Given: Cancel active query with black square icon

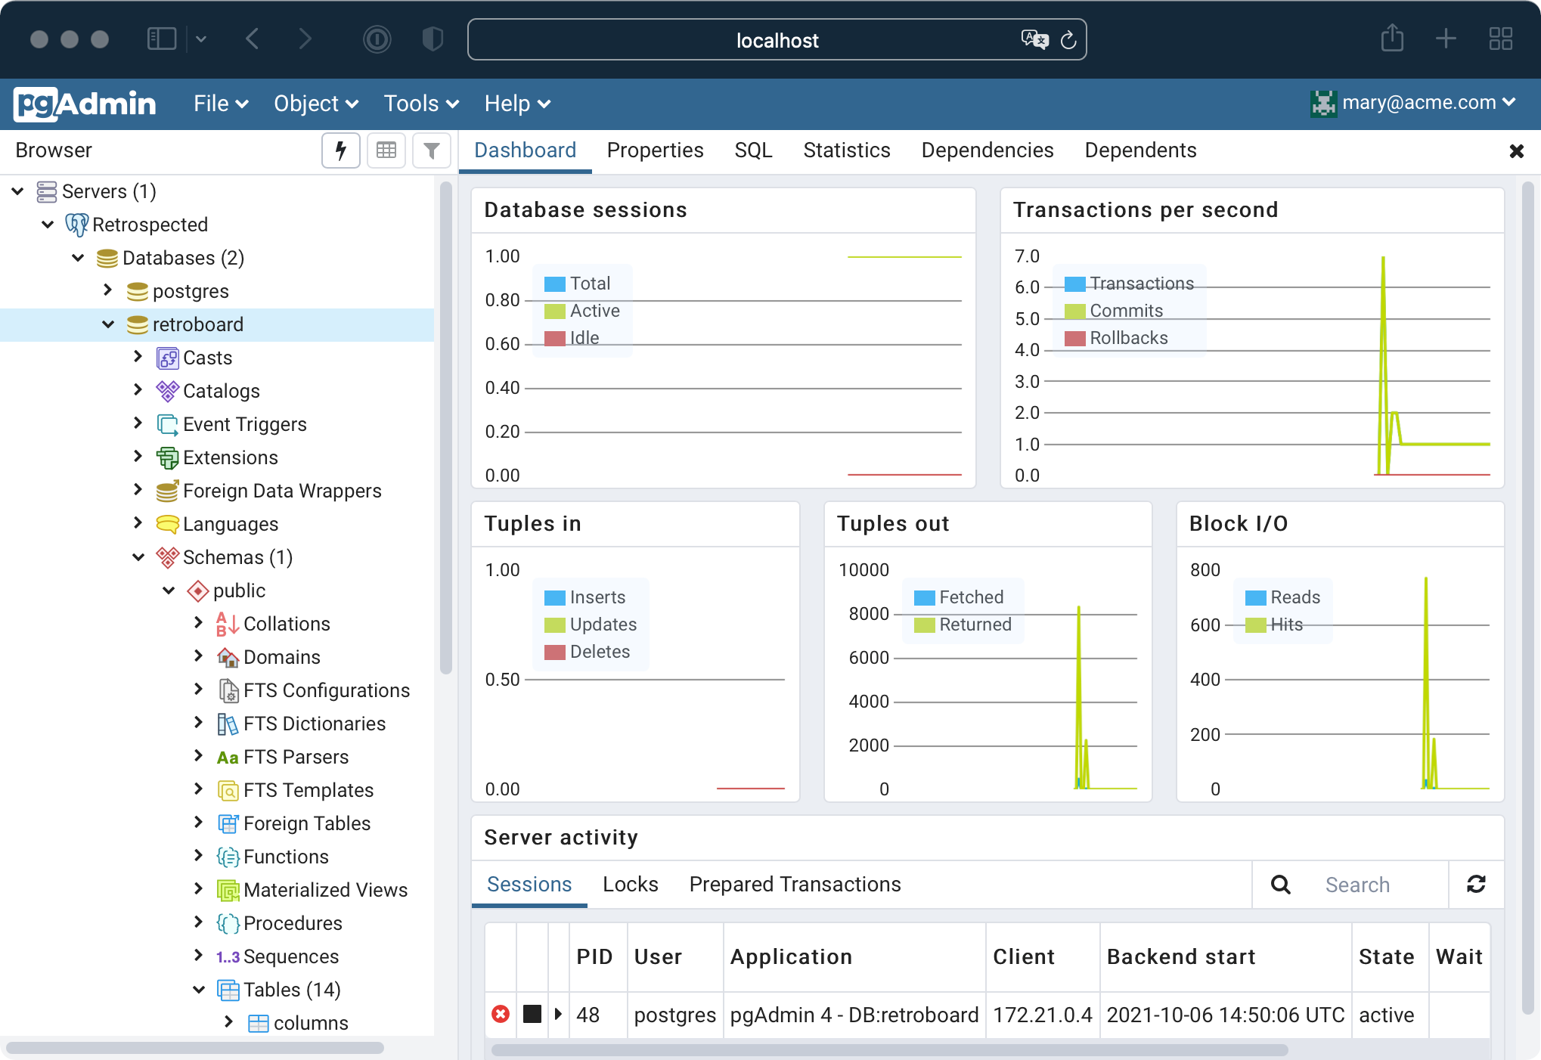Looking at the screenshot, I should click(532, 1014).
